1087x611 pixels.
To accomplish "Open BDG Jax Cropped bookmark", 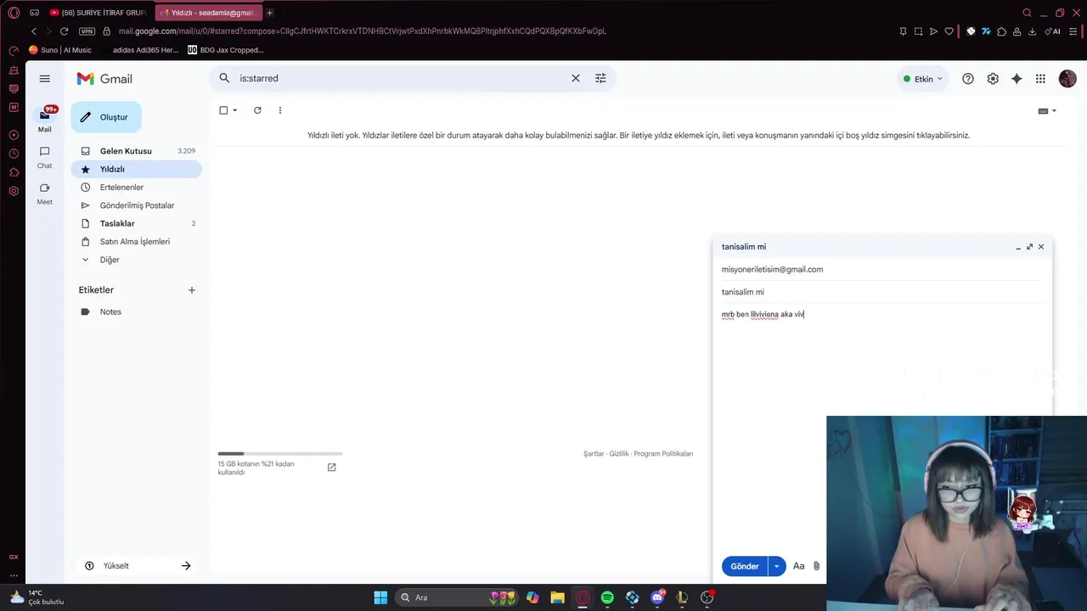I will pos(226,50).
